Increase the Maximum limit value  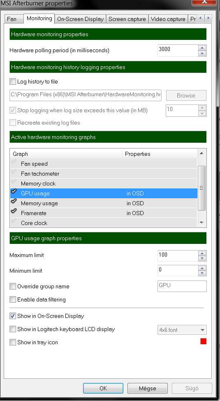coord(202,253)
